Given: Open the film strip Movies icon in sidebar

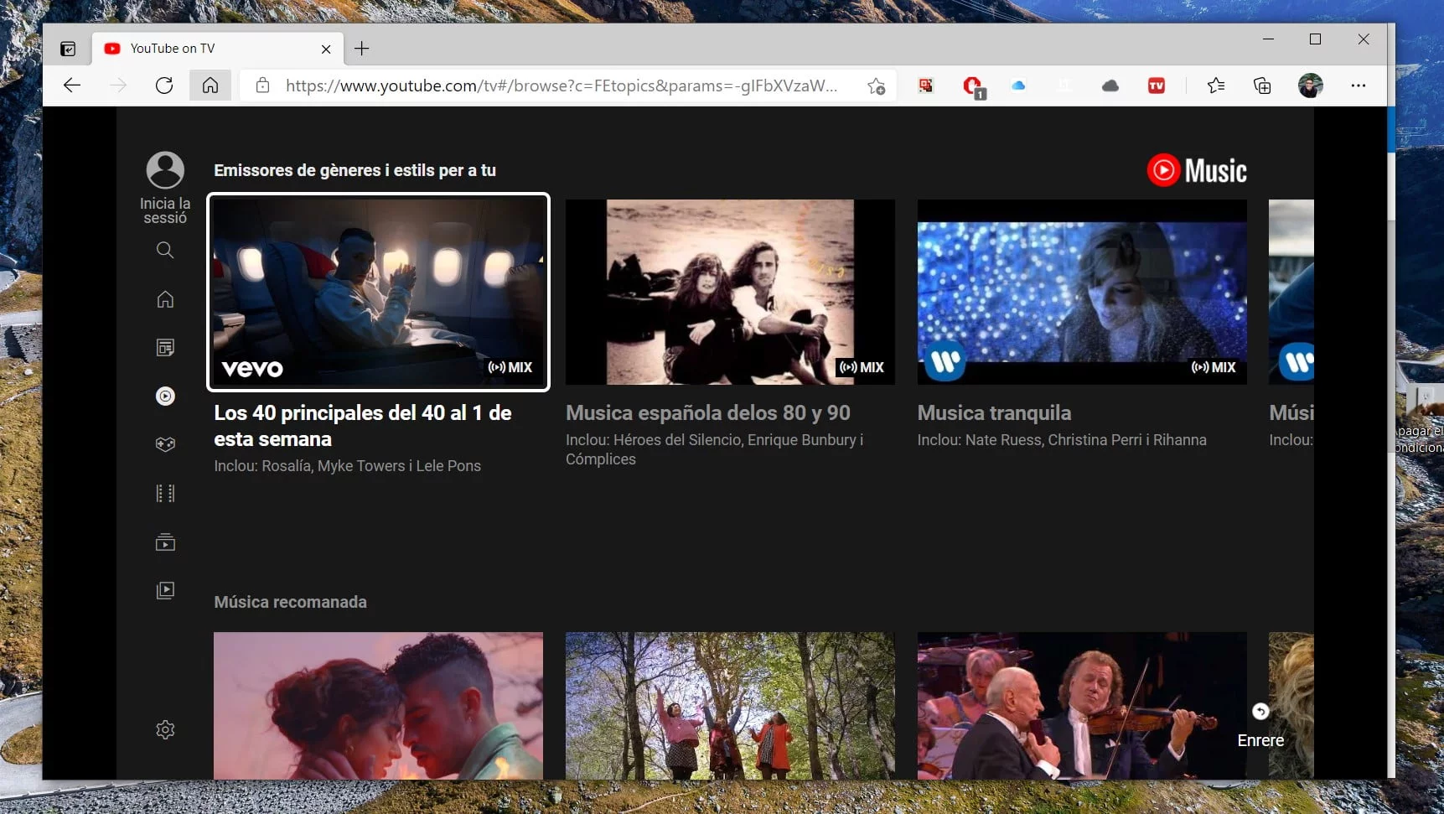Looking at the screenshot, I should pyautogui.click(x=165, y=493).
